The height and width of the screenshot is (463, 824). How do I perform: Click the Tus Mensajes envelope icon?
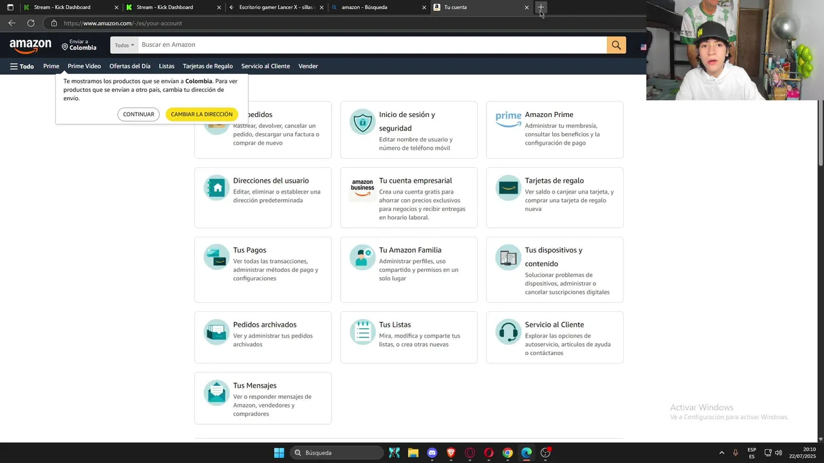(217, 392)
